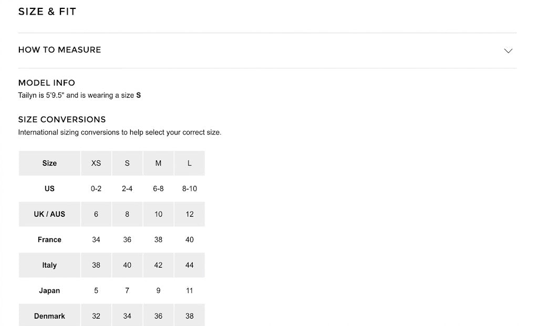This screenshot has width=538, height=326.
Task: Open the HOW TO MEASURE section heading
Action: [x=60, y=50]
